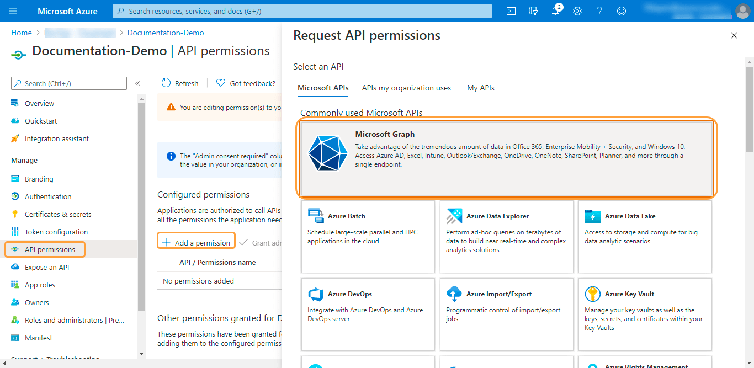Switch to APIs my organization uses tab
The image size is (754, 368).
tap(406, 88)
